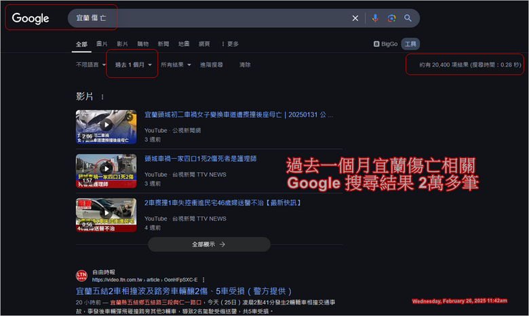Viewport: 529px width, 316px height.
Task: Open the 所有結果 dropdown
Action: coord(176,64)
